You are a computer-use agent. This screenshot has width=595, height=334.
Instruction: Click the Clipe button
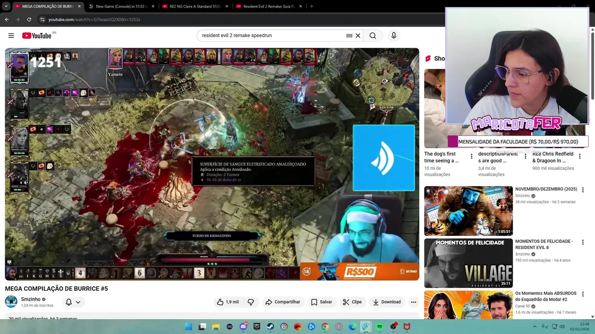pyautogui.click(x=352, y=302)
